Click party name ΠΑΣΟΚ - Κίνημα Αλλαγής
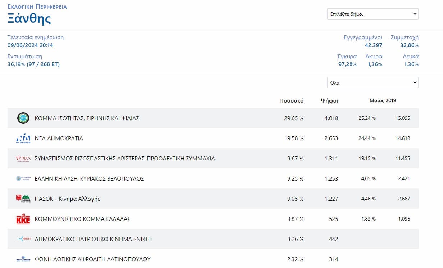Viewport: 443px width, 268px height. coord(67,199)
